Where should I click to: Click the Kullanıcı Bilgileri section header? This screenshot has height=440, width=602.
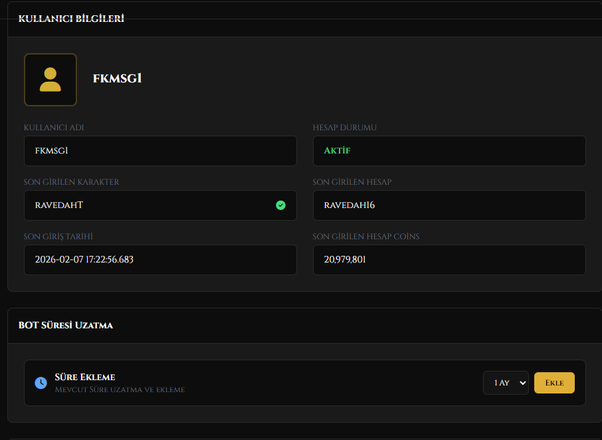[x=71, y=19]
